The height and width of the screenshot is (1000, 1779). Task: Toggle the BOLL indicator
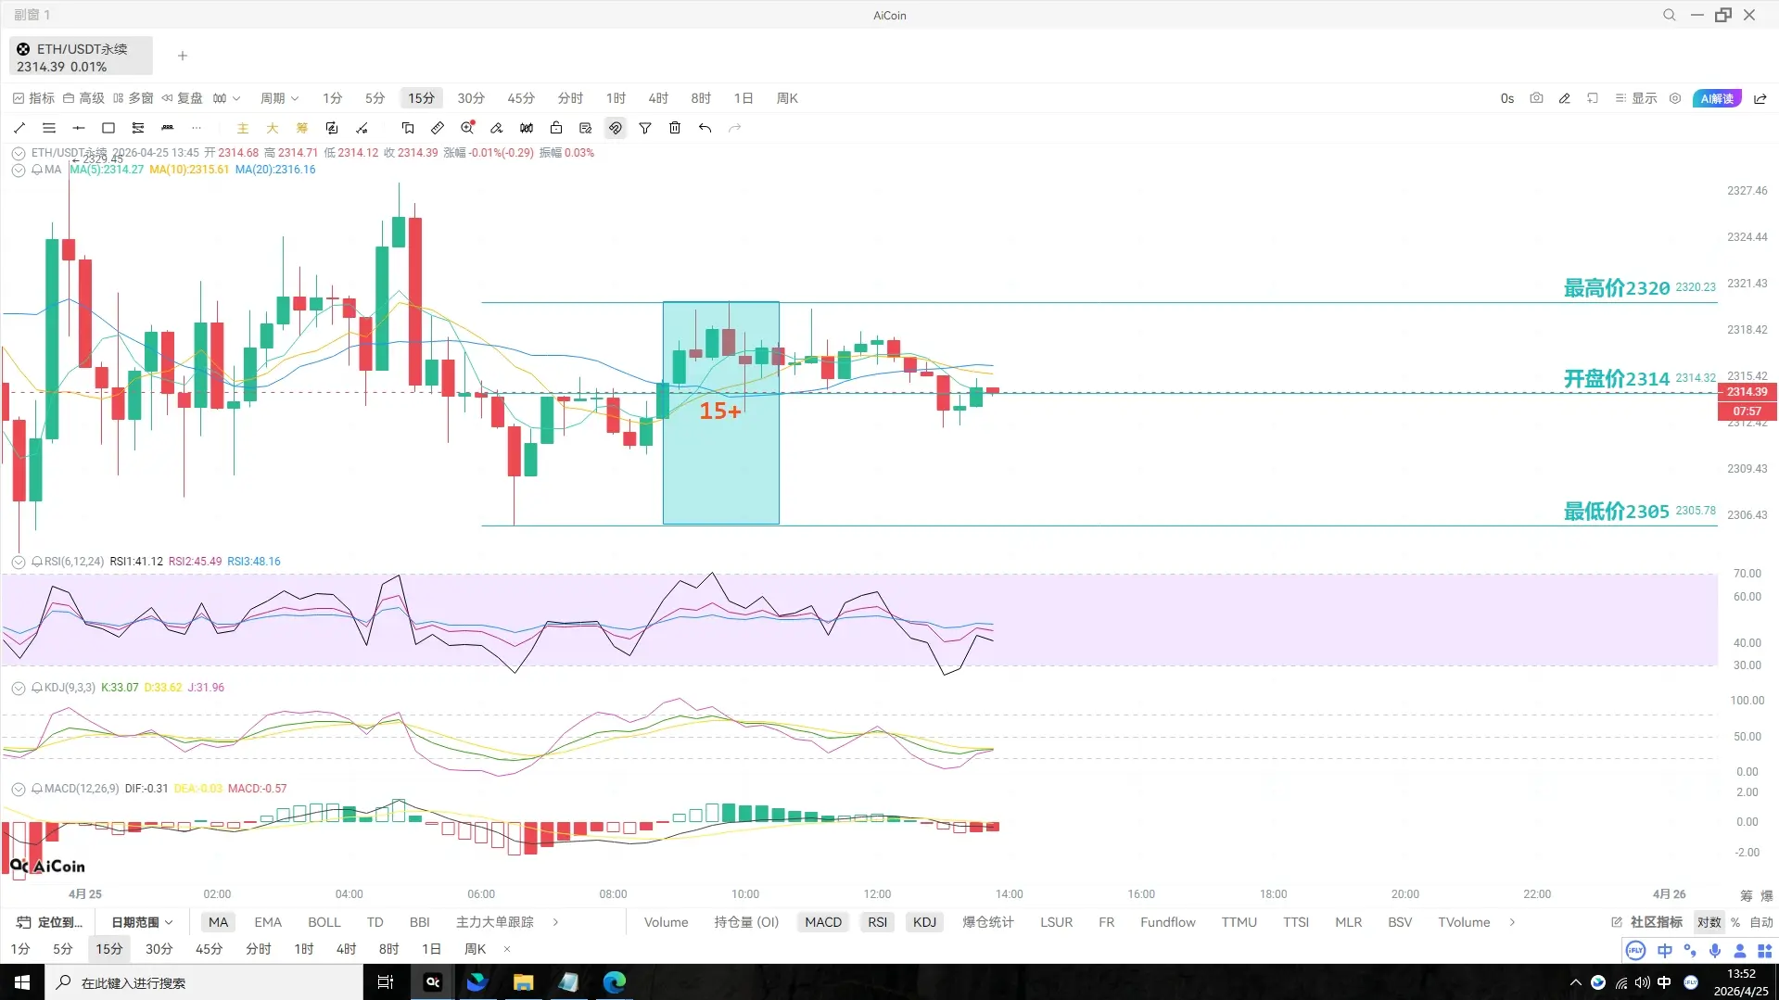pos(324,922)
